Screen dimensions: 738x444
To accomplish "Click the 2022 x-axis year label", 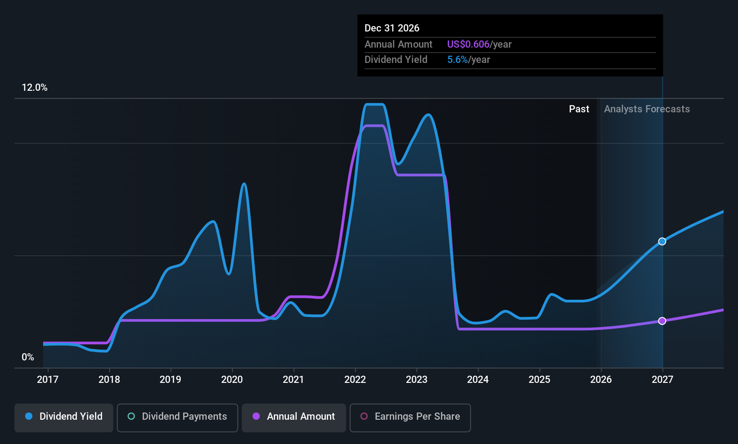I will click(x=355, y=380).
